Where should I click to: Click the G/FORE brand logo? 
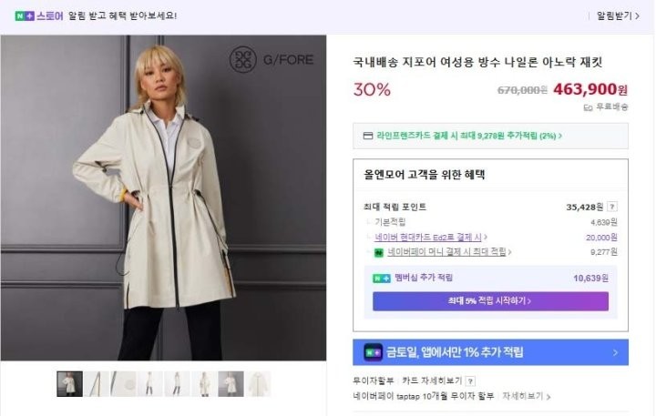[272, 59]
